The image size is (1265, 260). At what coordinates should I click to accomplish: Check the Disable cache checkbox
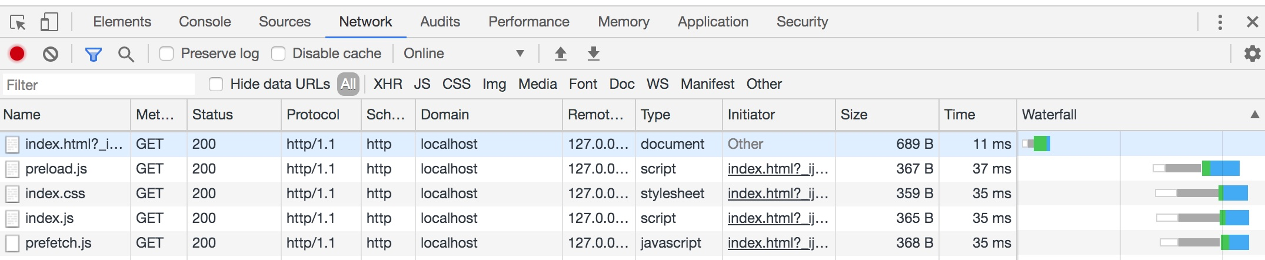[x=278, y=54]
